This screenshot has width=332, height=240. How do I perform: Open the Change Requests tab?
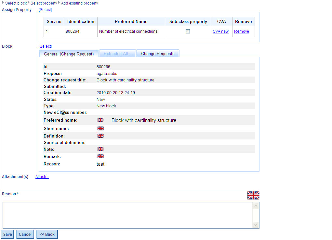click(x=158, y=54)
